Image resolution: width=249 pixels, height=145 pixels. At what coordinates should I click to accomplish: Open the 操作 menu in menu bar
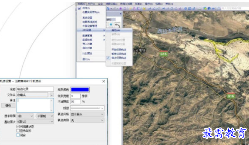point(149,4)
